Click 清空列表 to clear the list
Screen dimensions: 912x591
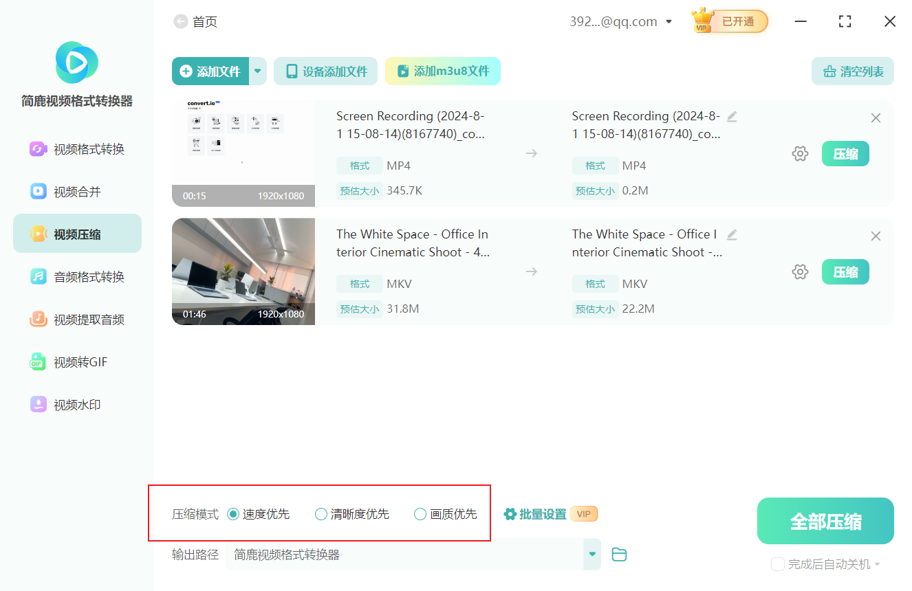852,71
